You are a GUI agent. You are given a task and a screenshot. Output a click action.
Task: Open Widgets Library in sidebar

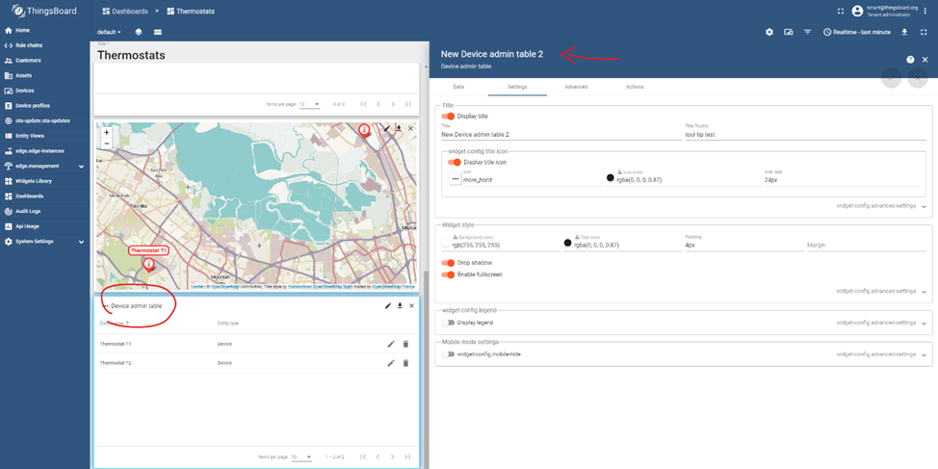(45, 181)
